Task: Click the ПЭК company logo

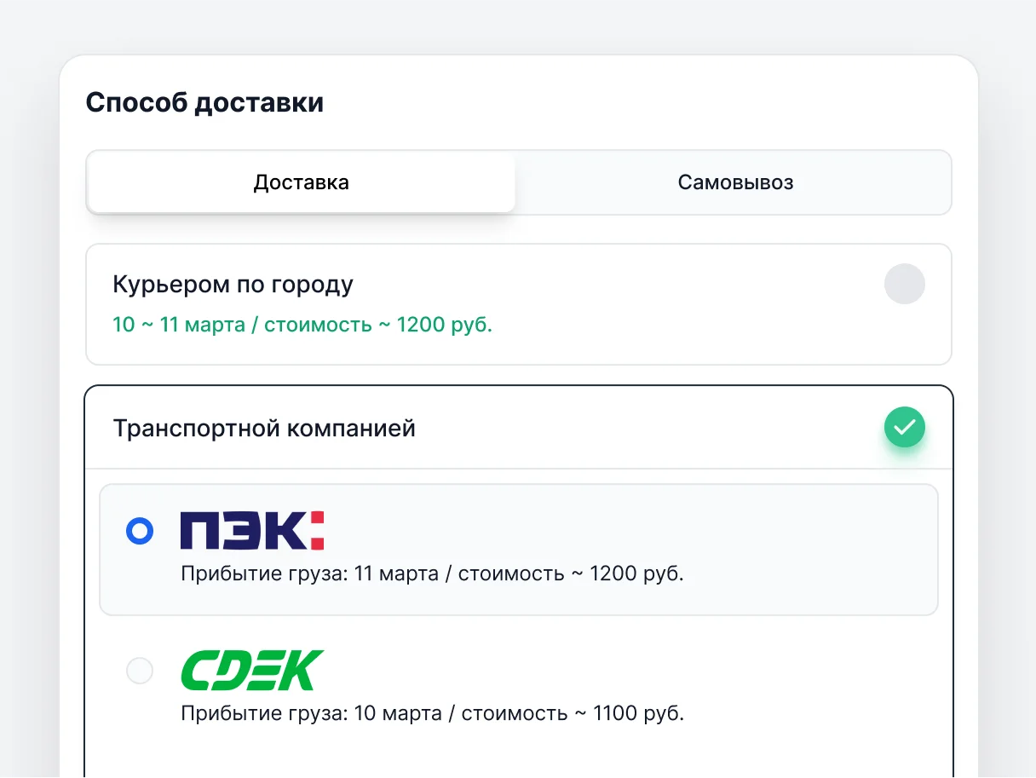Action: 252,530
